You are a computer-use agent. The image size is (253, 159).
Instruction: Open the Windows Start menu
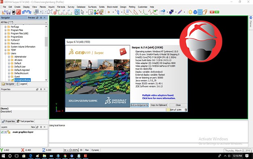tap(3, 156)
